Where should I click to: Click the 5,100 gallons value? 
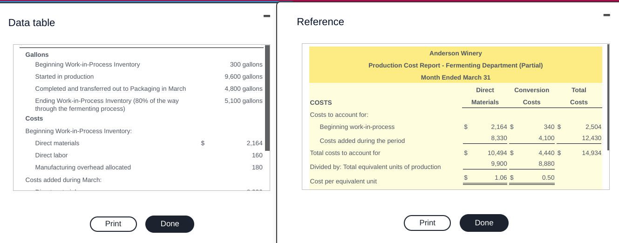(x=243, y=101)
